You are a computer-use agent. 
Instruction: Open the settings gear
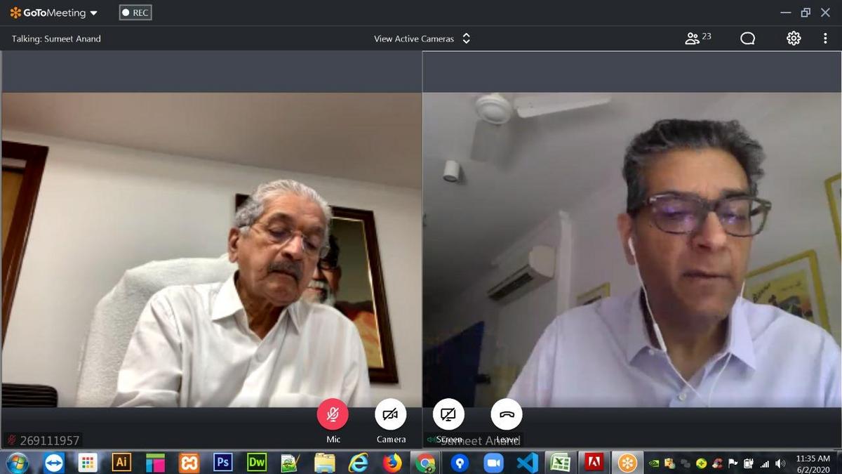click(794, 39)
